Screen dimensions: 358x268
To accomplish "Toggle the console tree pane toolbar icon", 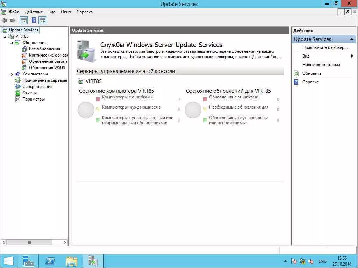I will pyautogui.click(x=23, y=21).
